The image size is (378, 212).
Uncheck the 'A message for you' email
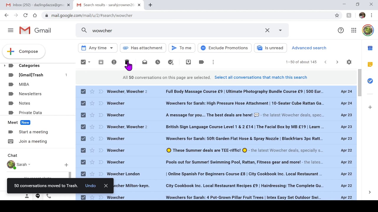point(83,115)
